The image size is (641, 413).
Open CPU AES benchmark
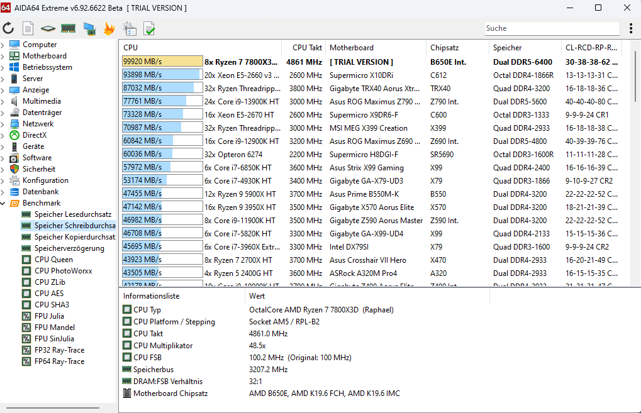[x=49, y=294]
